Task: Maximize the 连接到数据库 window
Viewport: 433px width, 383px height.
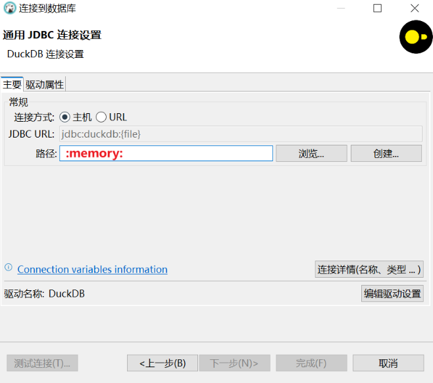Action: [377, 9]
